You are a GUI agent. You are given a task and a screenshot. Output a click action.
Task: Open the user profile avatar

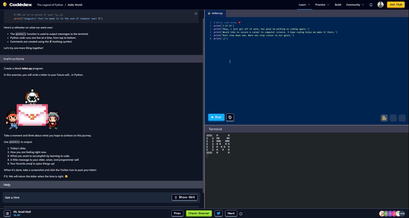[380, 5]
